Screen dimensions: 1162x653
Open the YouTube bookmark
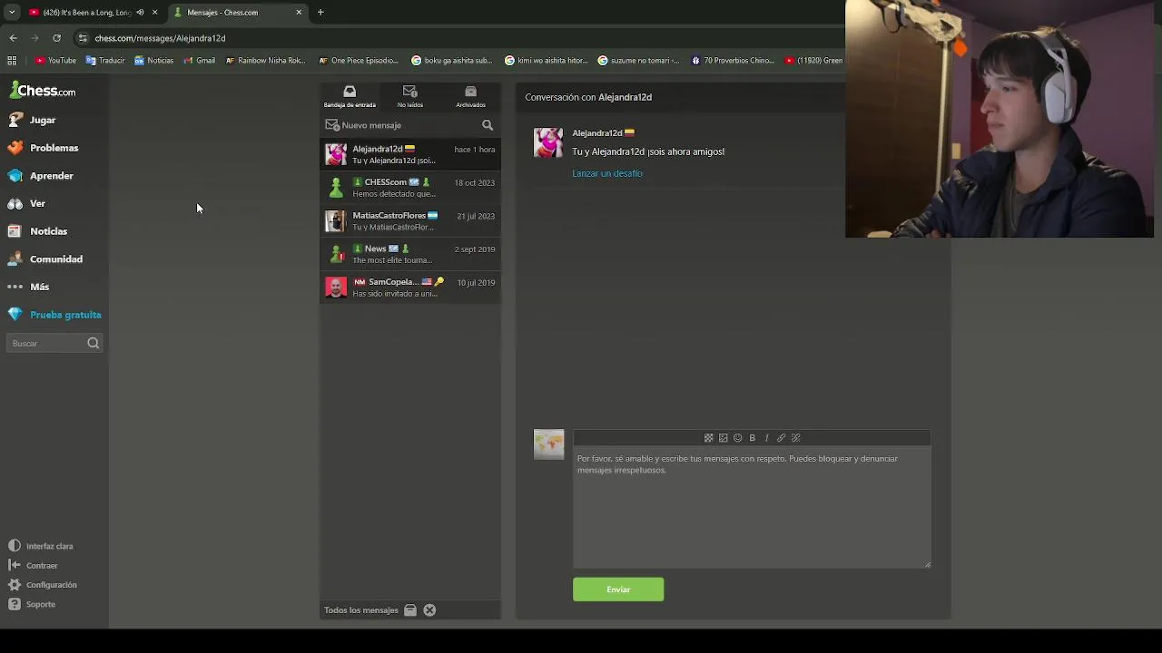click(55, 61)
